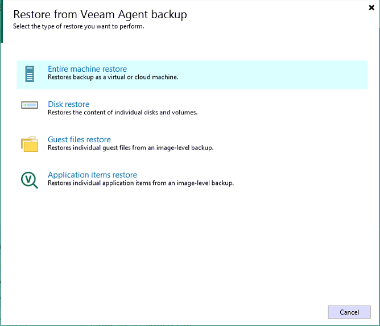
Task: Click the Entire machine restore server icon
Action: (30, 74)
